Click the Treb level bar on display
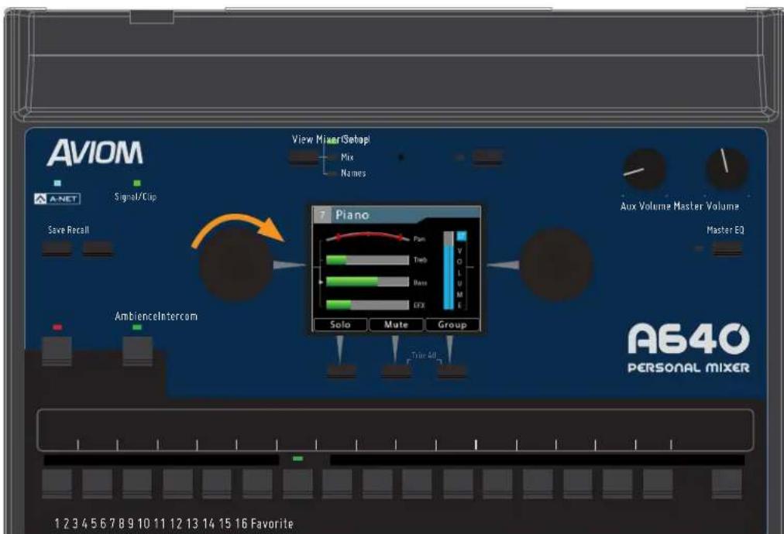This screenshot has width=784, height=534. pos(367,260)
